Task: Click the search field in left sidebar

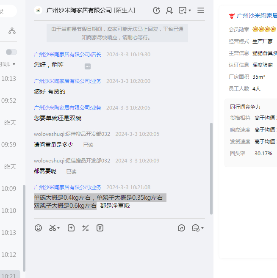Action: click(8, 11)
